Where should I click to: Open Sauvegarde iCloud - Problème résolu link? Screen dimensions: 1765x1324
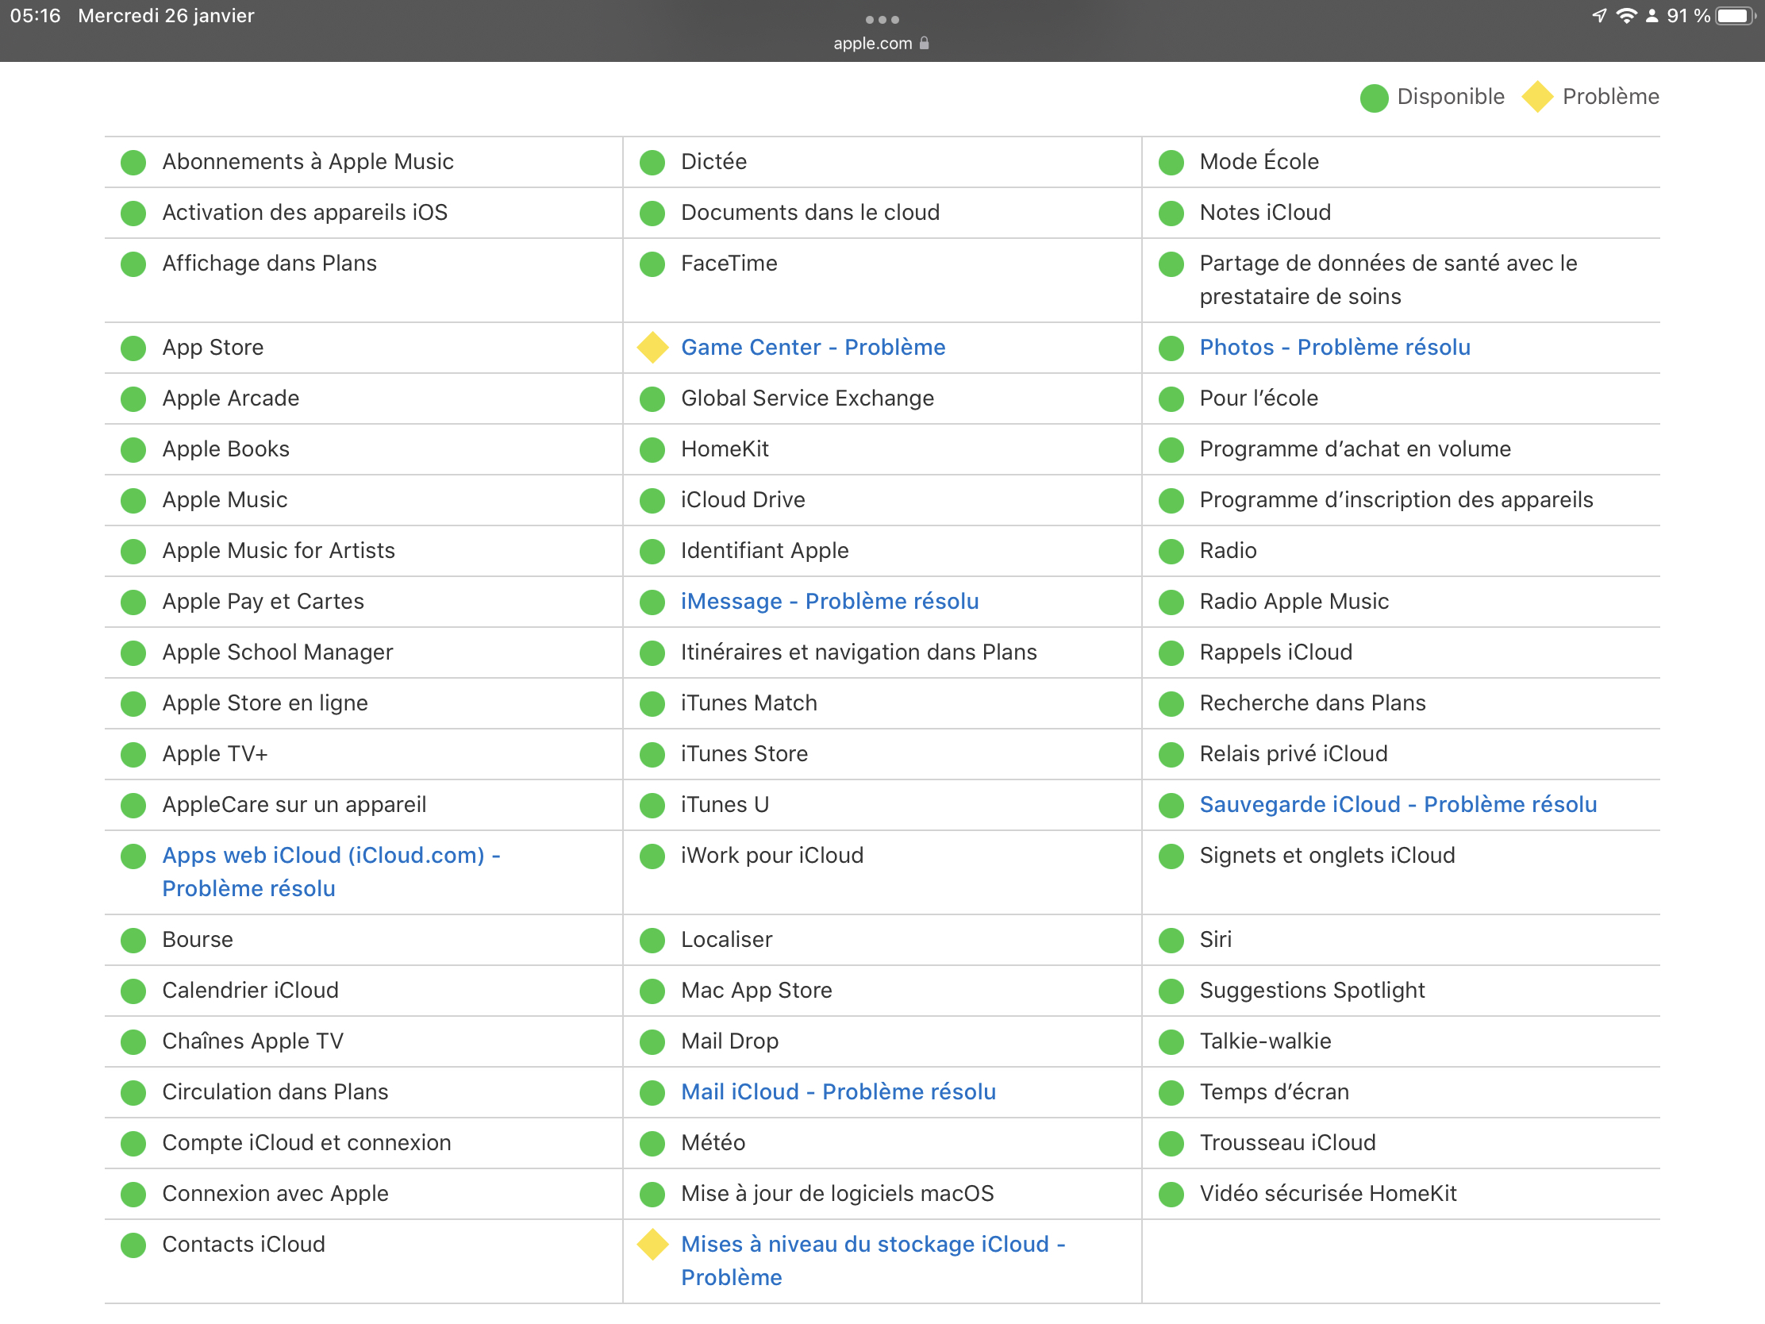click(1398, 804)
